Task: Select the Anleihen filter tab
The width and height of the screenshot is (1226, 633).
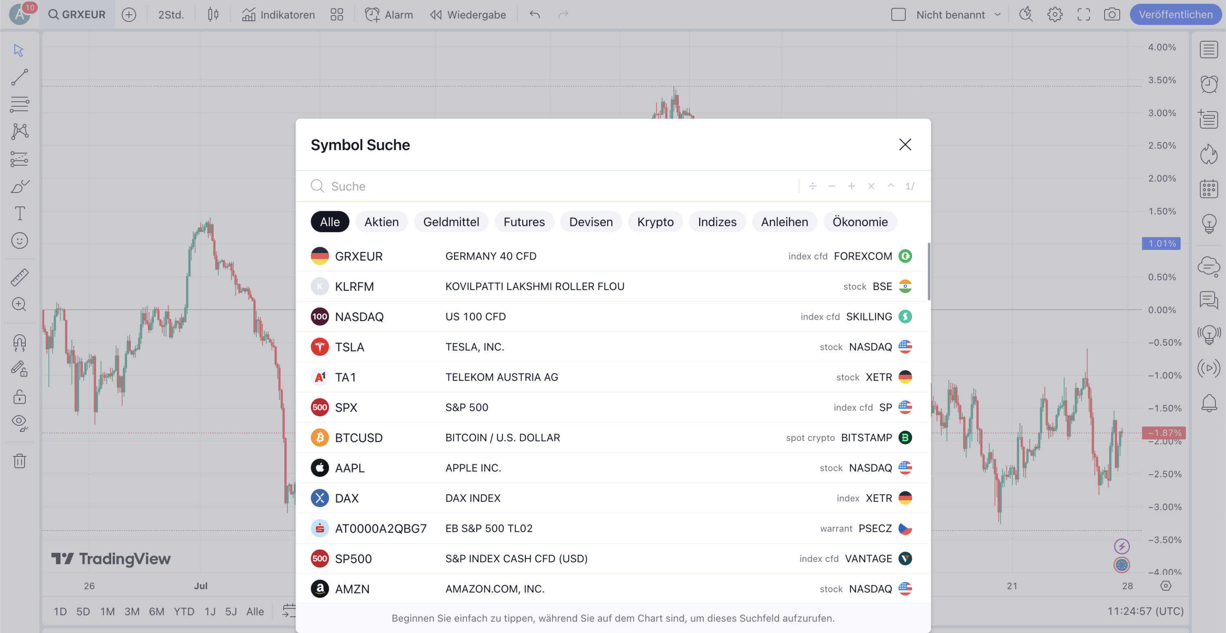Action: pyautogui.click(x=784, y=222)
